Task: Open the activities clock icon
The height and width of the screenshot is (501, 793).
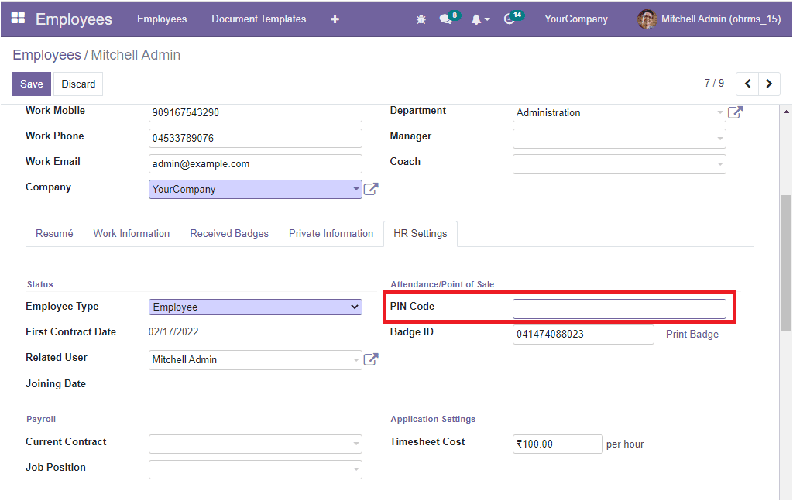Action: (510, 19)
